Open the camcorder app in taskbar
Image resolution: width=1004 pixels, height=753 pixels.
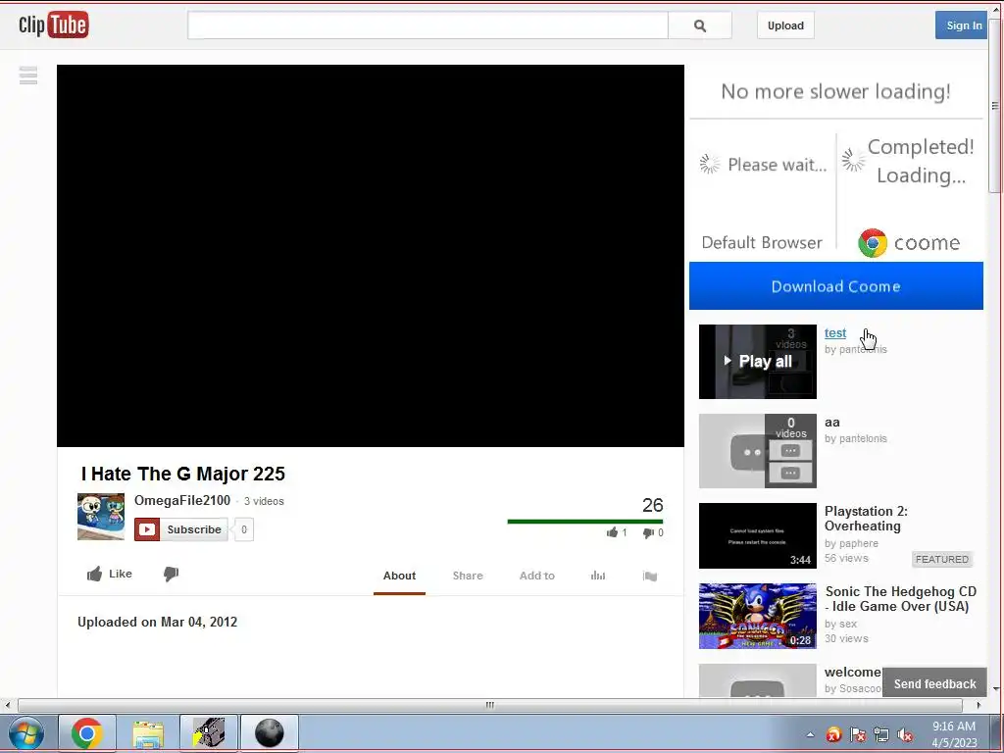point(209,733)
